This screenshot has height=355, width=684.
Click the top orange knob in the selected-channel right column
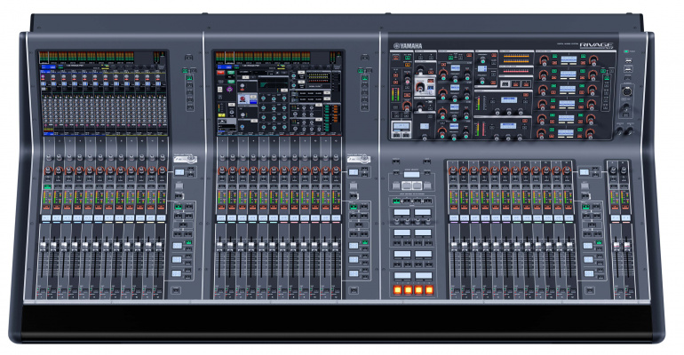click(593, 61)
